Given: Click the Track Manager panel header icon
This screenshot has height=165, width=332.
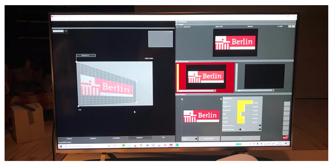Looking at the screenshot, I should tap(177, 61).
